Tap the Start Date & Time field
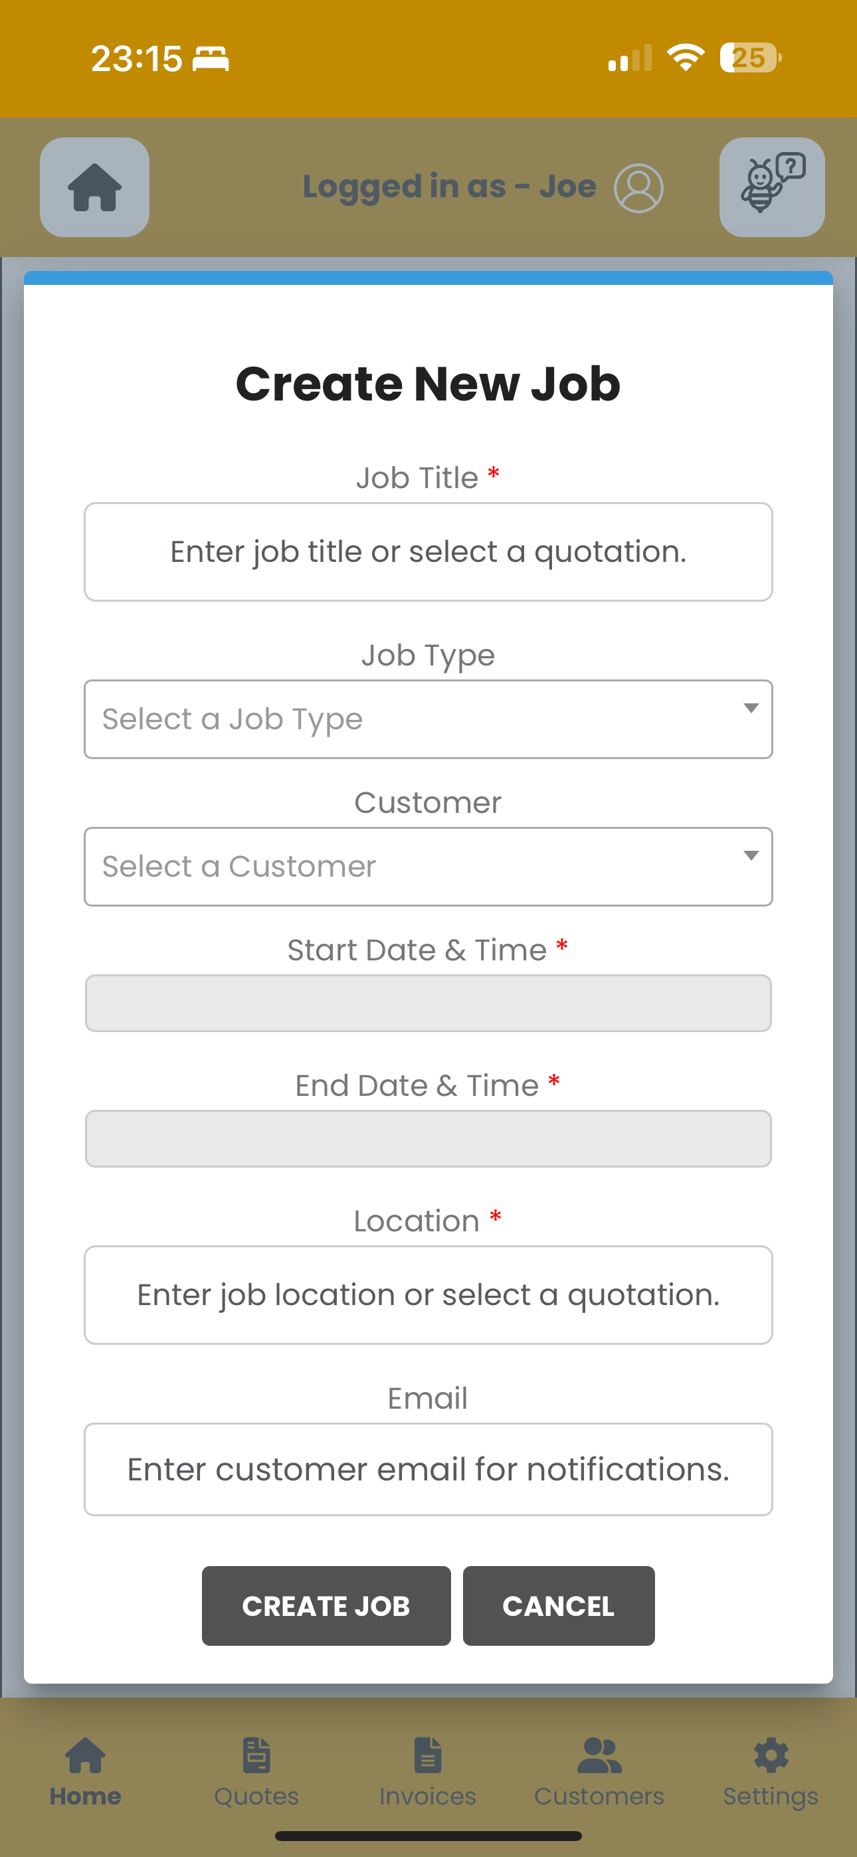The width and height of the screenshot is (857, 1857). coord(428,1004)
